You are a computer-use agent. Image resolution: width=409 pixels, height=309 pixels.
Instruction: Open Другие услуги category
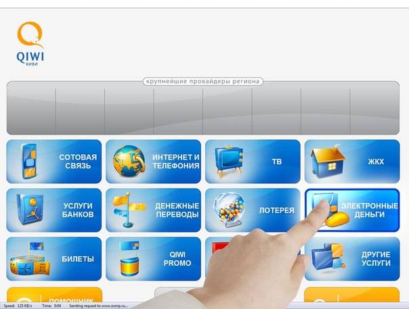pos(352,259)
